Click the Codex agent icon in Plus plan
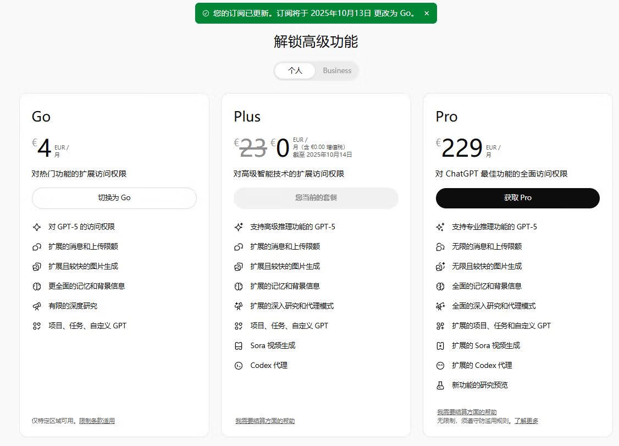The width and height of the screenshot is (619, 446). click(239, 366)
